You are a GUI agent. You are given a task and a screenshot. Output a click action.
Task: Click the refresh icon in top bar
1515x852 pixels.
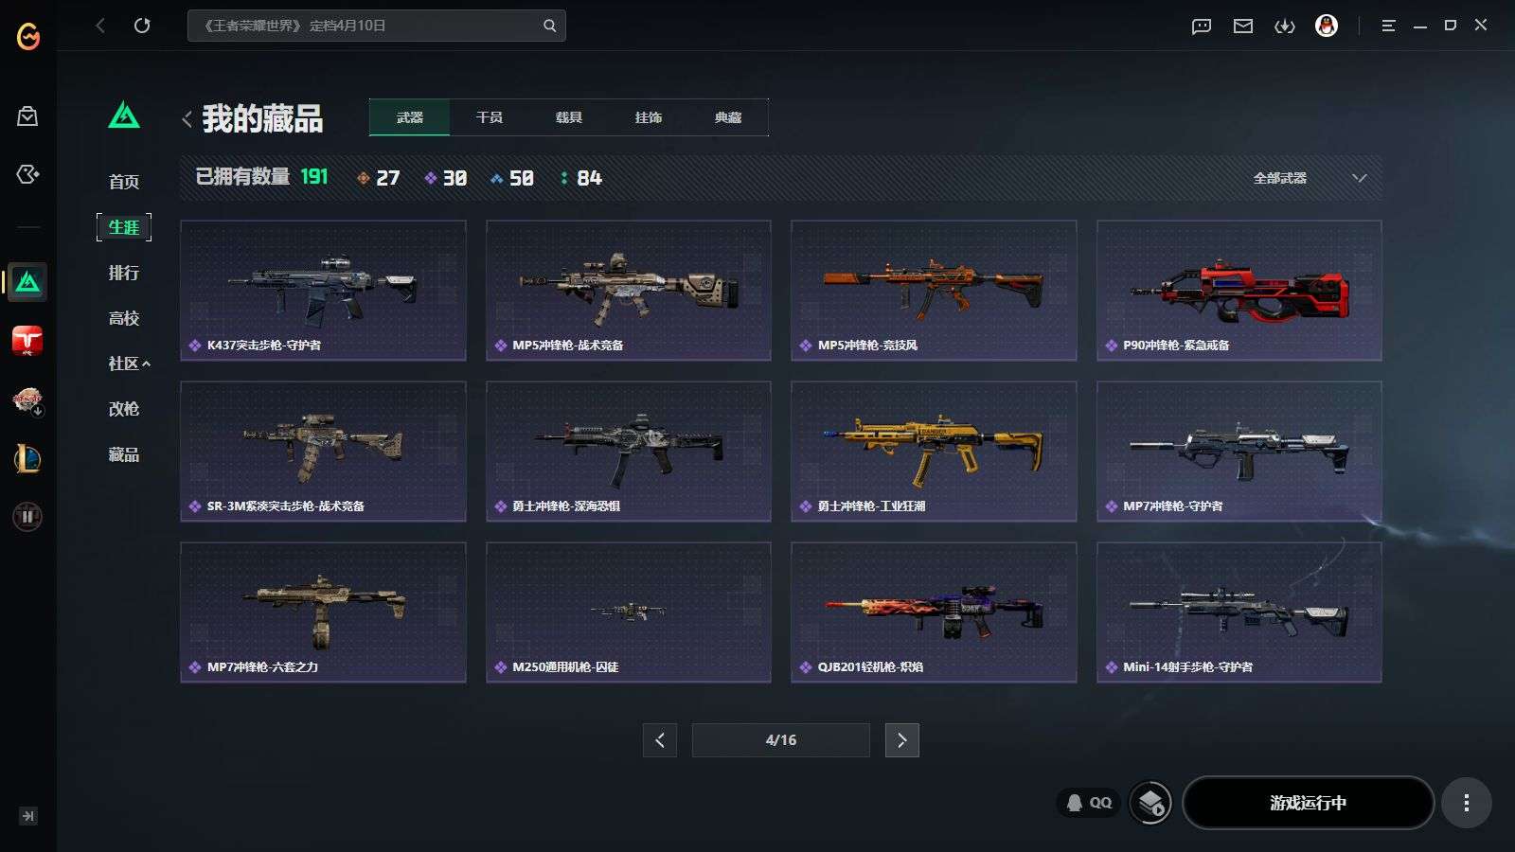coord(142,26)
